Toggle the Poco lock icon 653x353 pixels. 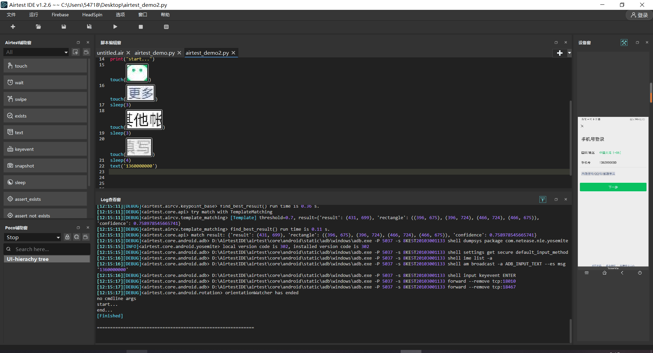pos(67,237)
